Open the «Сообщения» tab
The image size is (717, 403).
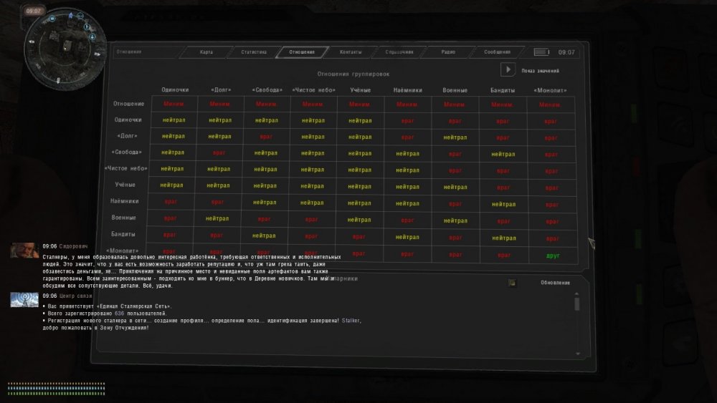tap(497, 52)
